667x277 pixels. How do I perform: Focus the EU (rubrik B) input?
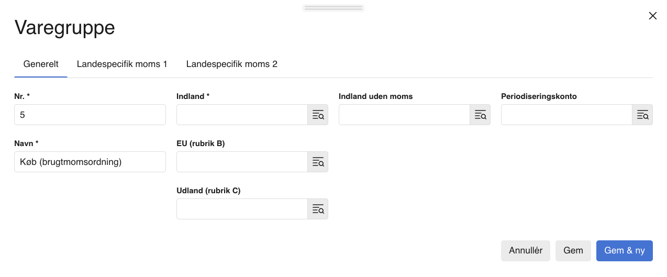[242, 162]
